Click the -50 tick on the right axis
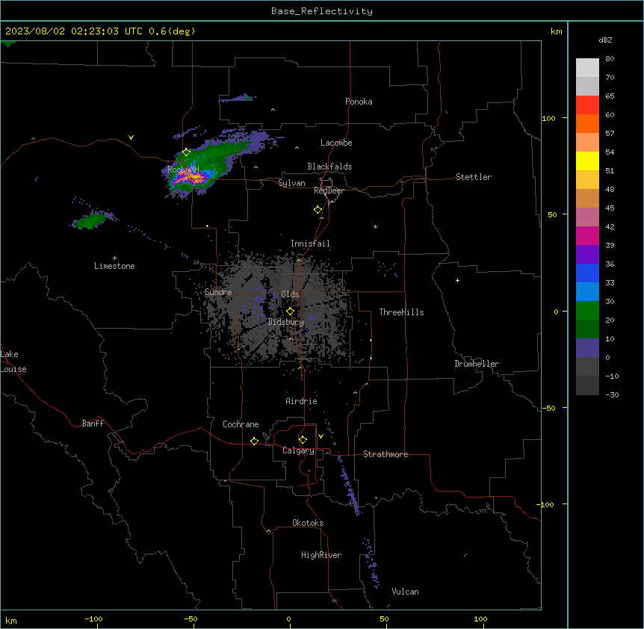The height and width of the screenshot is (629, 644). click(548, 408)
